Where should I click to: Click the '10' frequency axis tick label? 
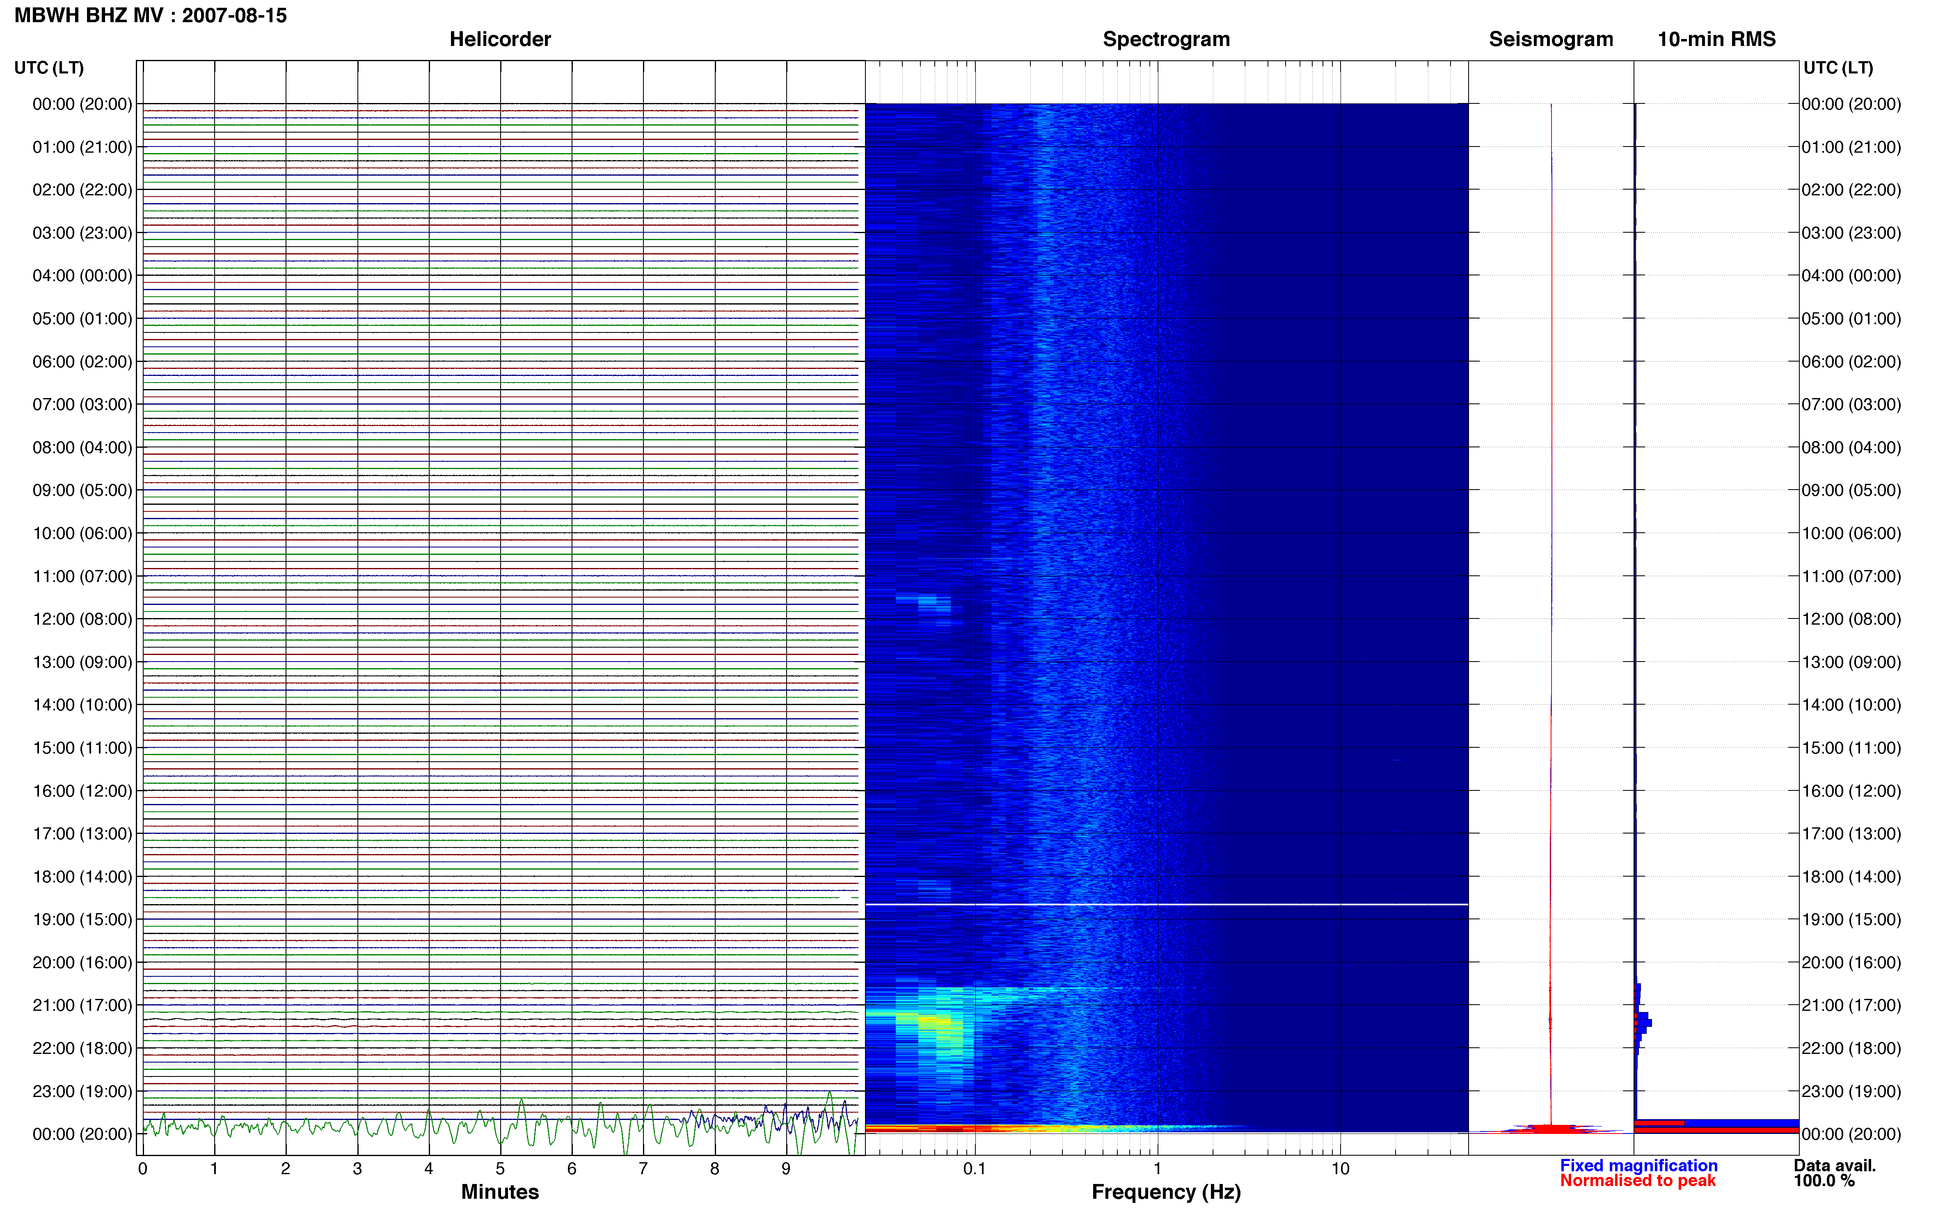tap(1340, 1168)
